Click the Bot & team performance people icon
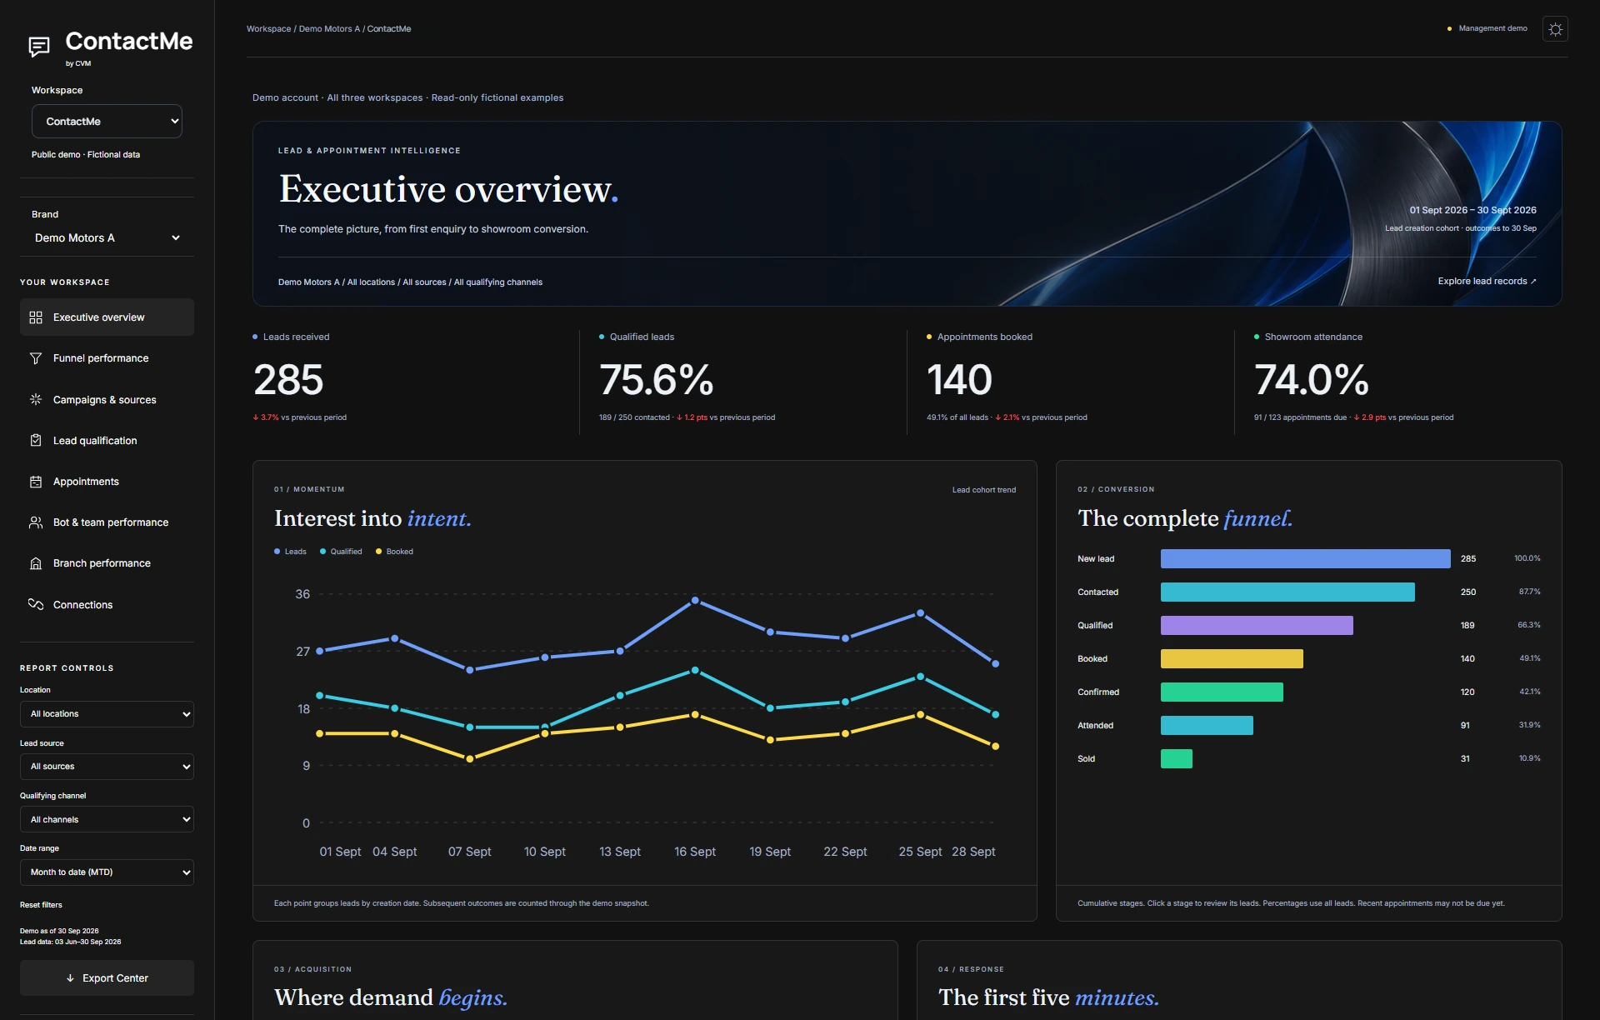 [36, 522]
